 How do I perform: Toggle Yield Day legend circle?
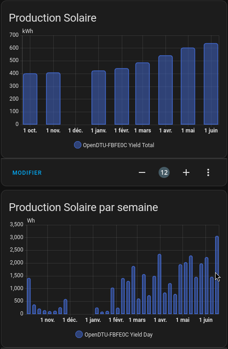(x=79, y=335)
